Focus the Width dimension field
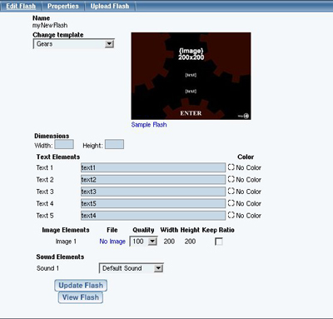 pyautogui.click(x=64, y=145)
